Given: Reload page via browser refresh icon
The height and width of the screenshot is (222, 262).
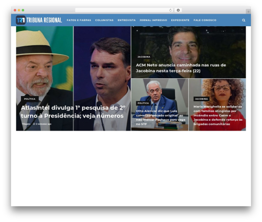Looking at the screenshot, I should tap(170, 10).
